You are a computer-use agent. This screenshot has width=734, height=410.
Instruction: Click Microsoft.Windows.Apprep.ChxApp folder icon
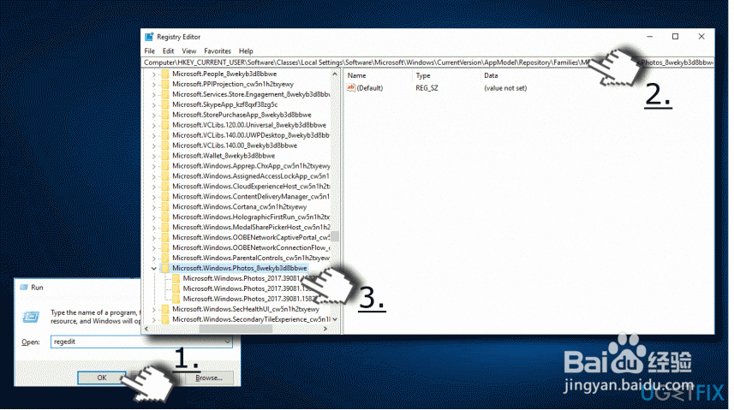(164, 166)
